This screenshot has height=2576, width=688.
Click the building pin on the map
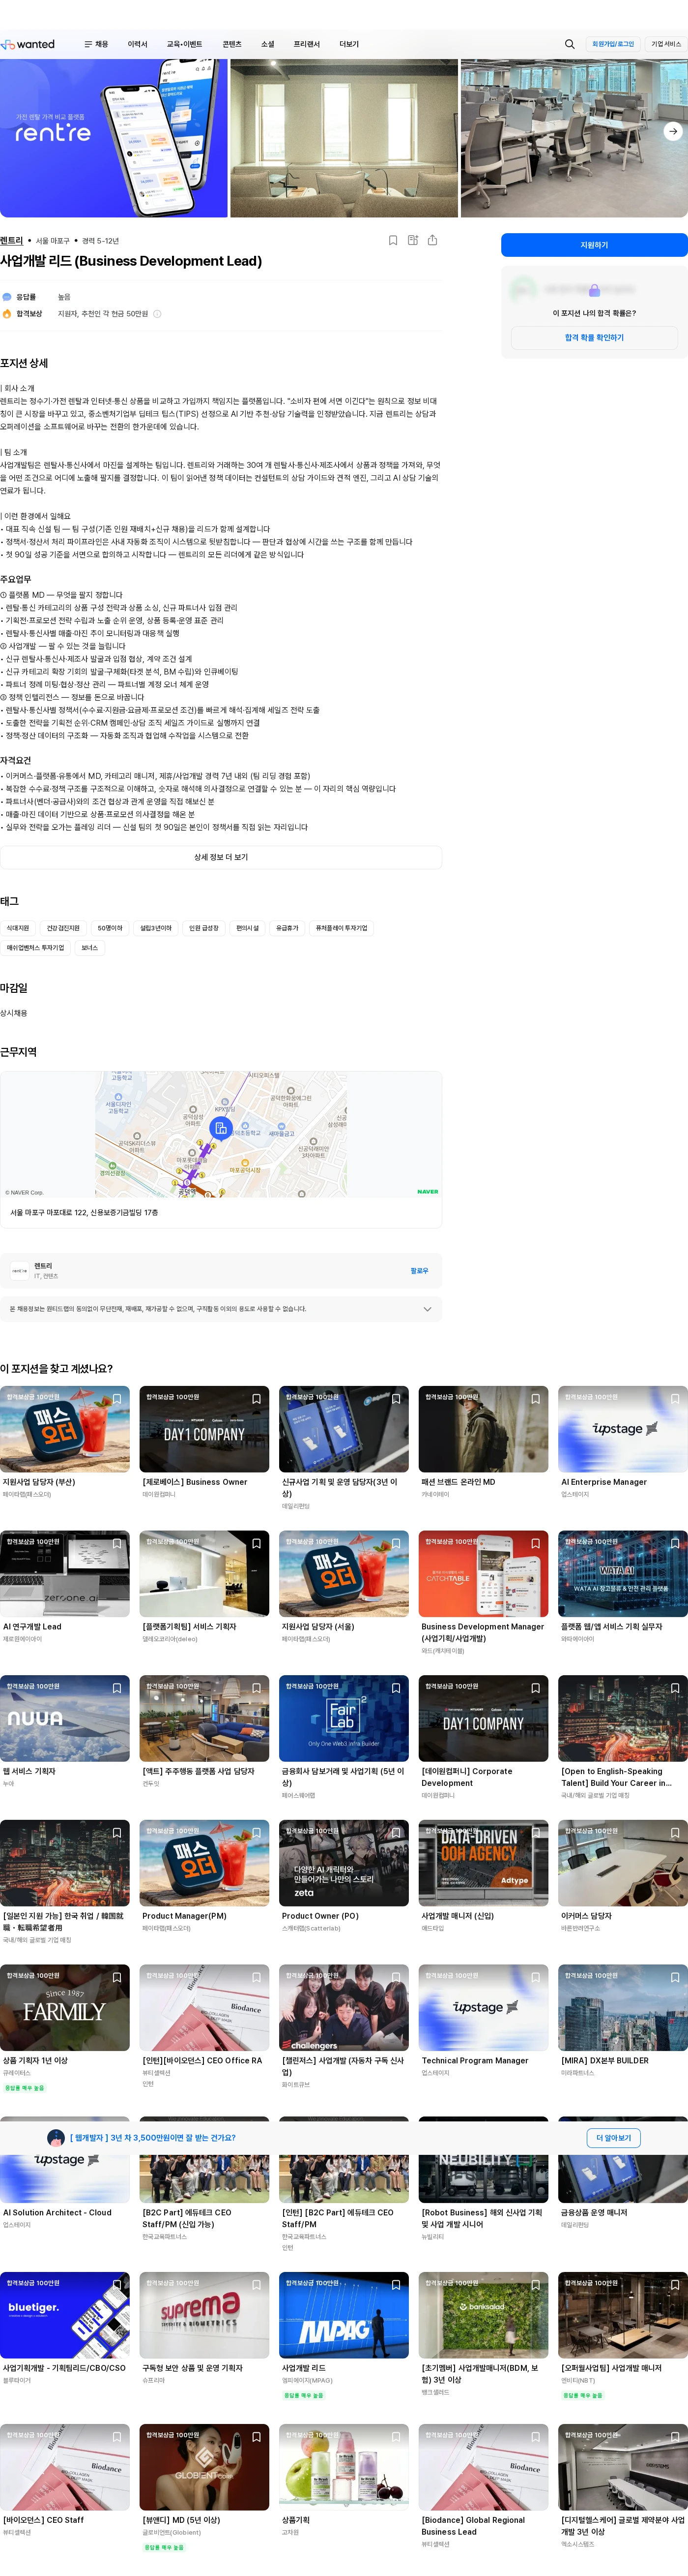pyautogui.click(x=221, y=1128)
